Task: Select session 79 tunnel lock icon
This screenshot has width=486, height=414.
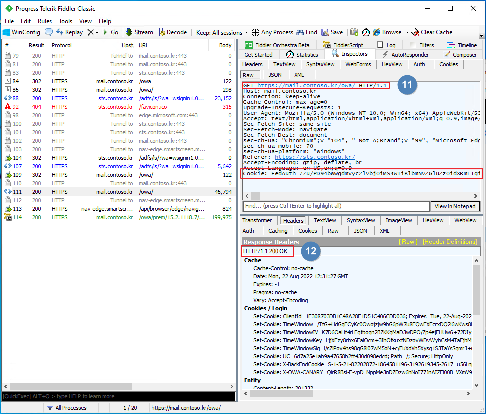Action: [8, 56]
